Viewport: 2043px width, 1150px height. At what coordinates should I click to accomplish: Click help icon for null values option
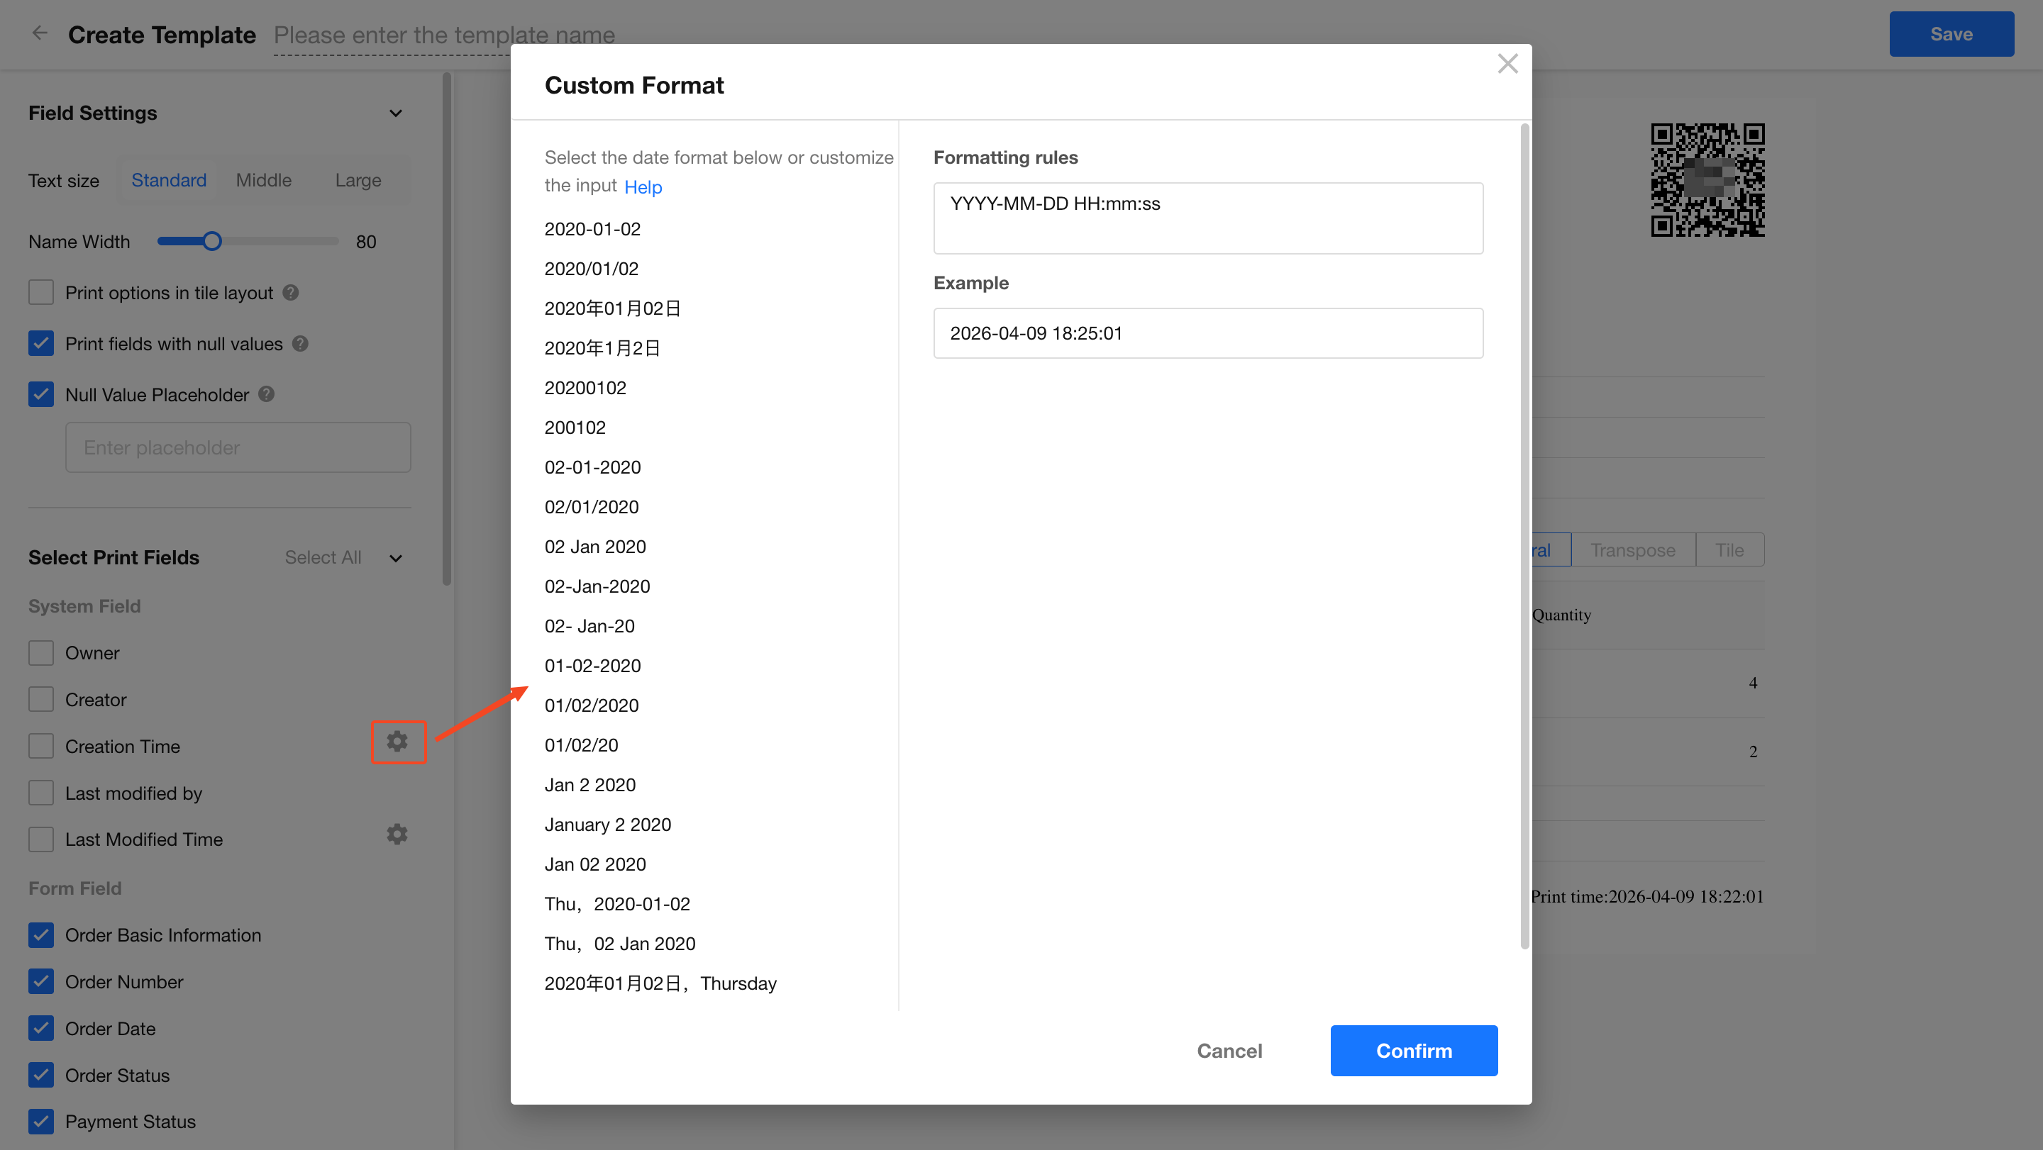coord(301,343)
